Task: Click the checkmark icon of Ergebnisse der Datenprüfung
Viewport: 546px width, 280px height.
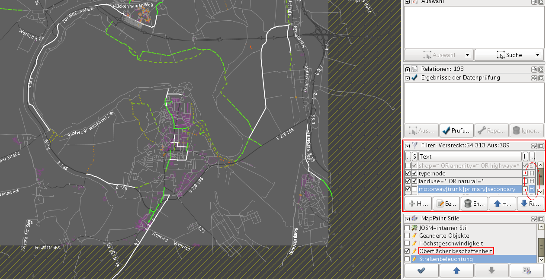Action: [x=414, y=78]
